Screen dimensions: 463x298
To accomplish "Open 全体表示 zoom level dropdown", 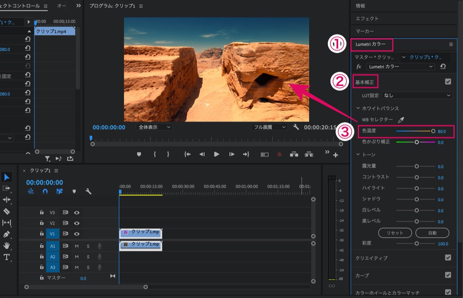I will [154, 127].
